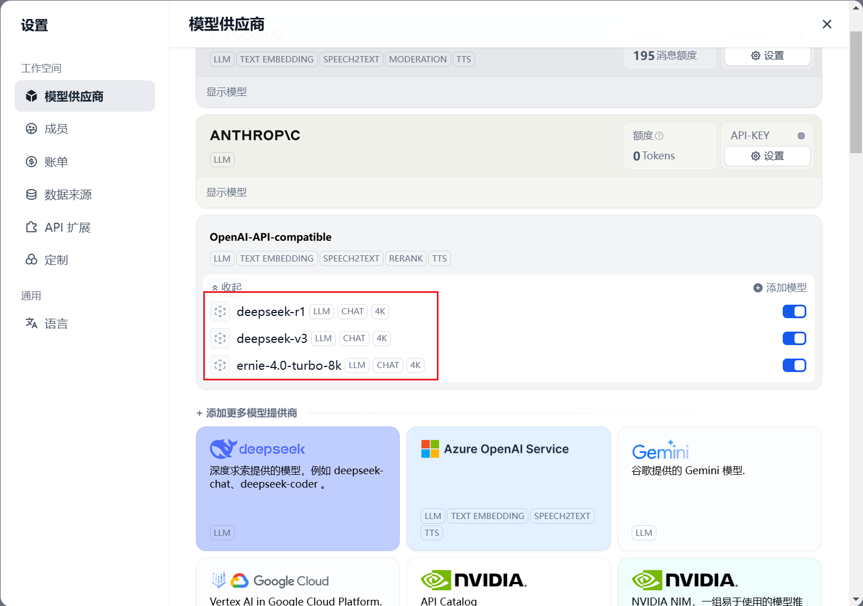Click the plus icon beside 添加模型
The height and width of the screenshot is (606, 863).
point(757,288)
